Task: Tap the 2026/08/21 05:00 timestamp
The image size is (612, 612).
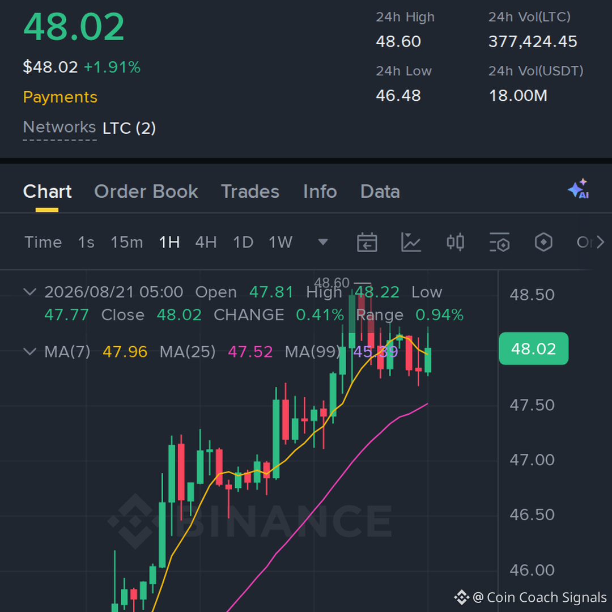Action: 113,292
